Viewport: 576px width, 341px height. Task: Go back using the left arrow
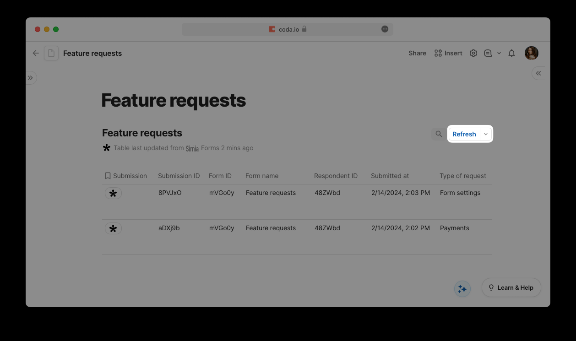pyautogui.click(x=36, y=53)
